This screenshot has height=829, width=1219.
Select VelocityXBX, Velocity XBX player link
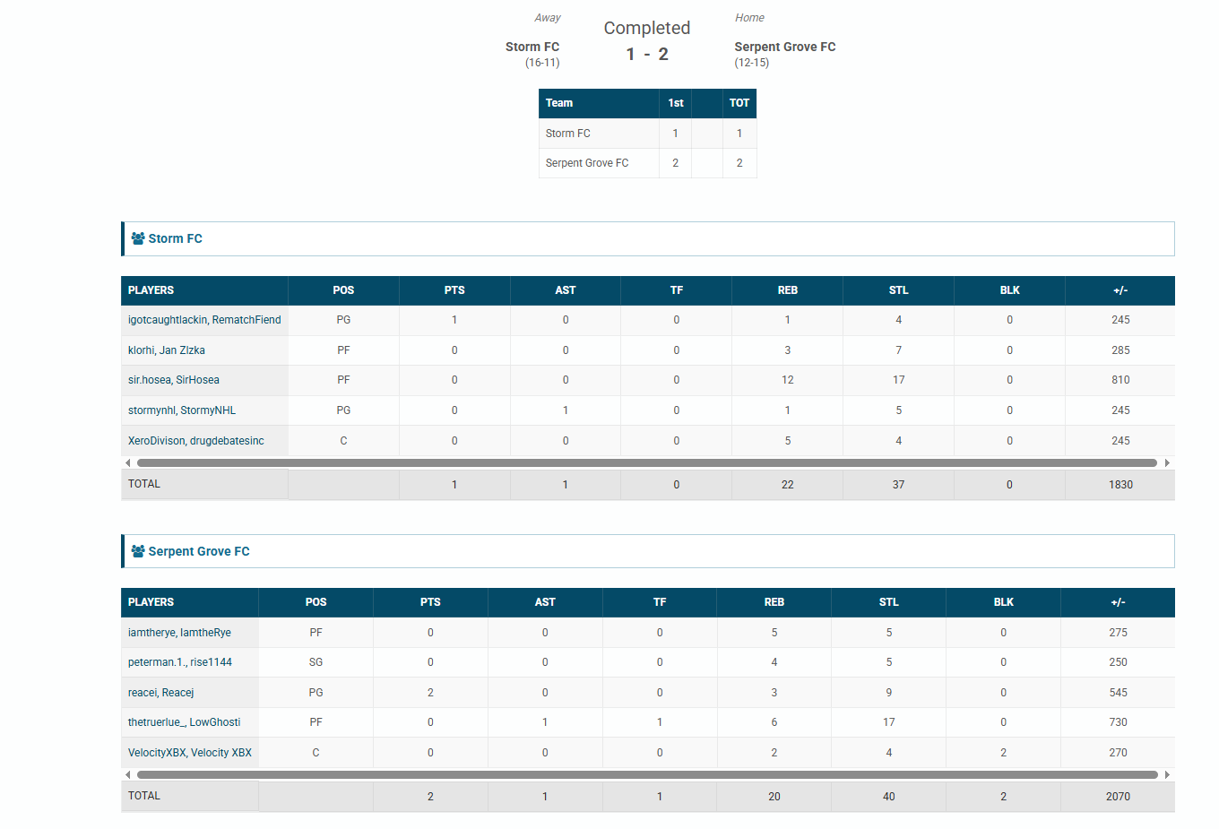coord(190,753)
